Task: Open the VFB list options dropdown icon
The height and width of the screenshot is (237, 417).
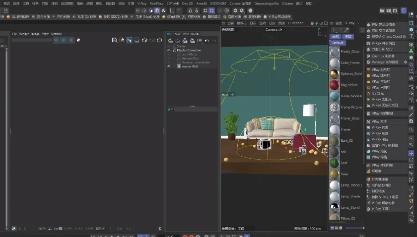Action: pos(200,41)
